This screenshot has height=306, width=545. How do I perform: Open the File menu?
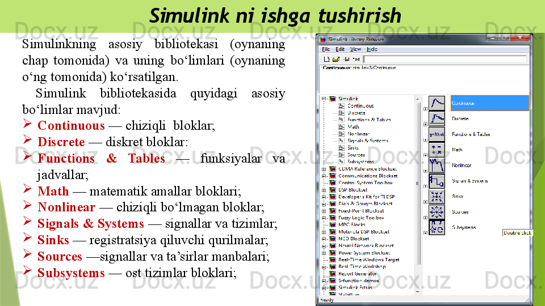(x=326, y=49)
